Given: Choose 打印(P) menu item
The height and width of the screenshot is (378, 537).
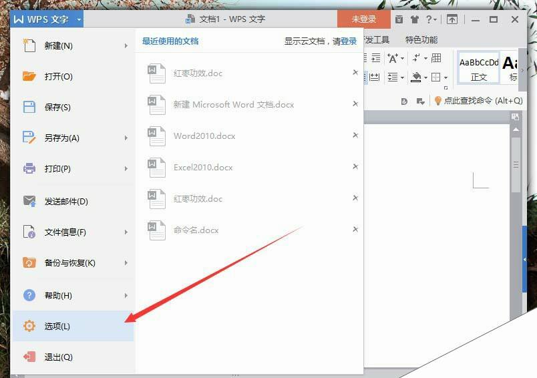Looking at the screenshot, I should [x=73, y=169].
